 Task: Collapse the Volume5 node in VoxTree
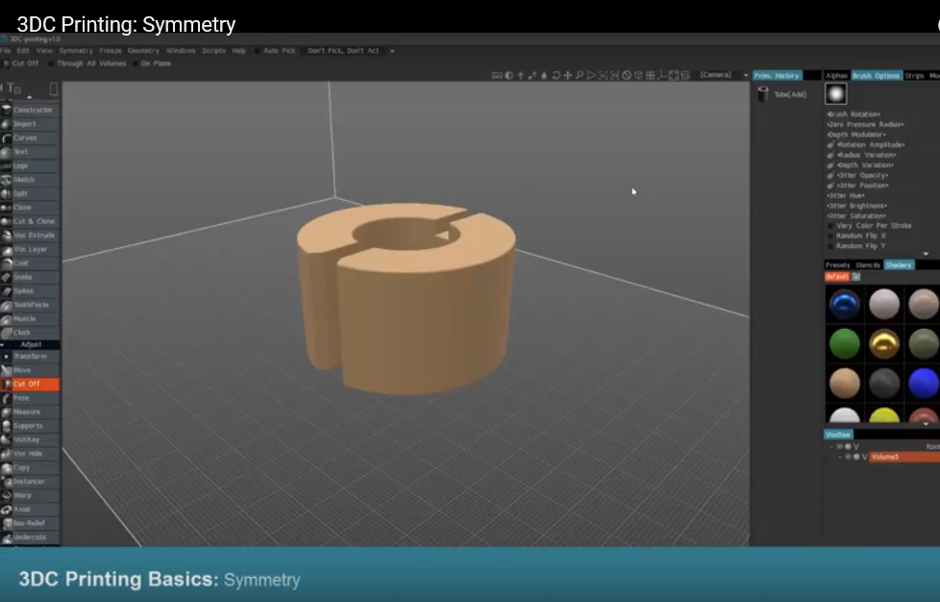[x=840, y=457]
